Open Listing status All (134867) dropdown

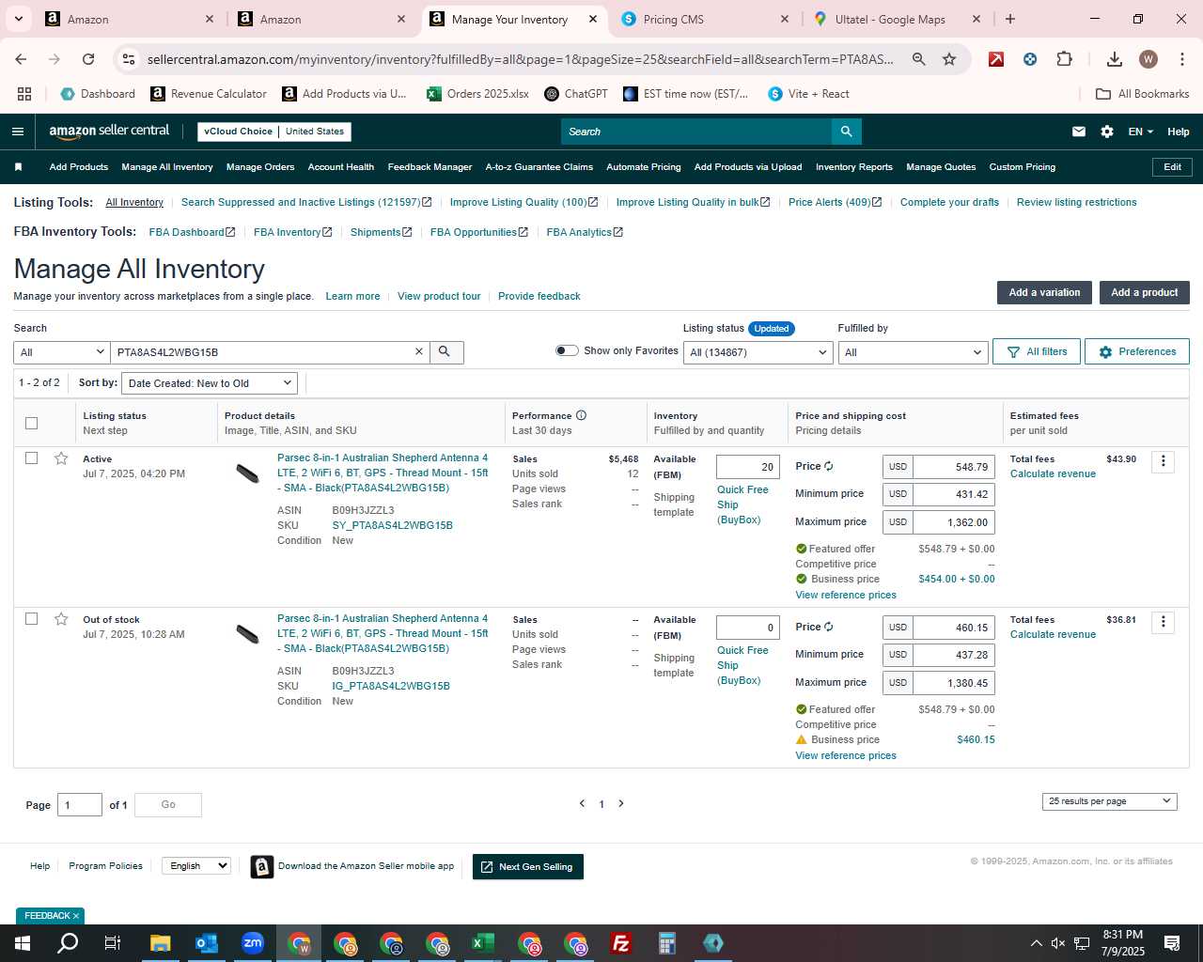[758, 352]
